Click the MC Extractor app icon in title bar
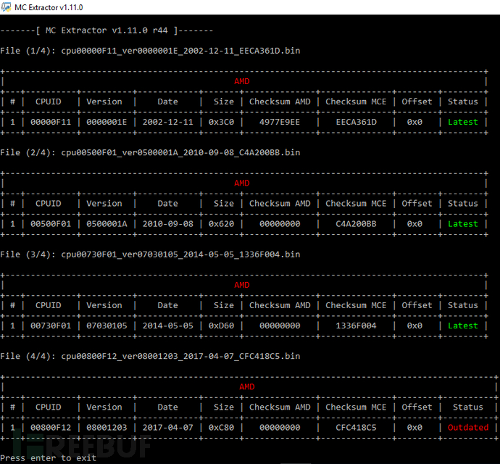Viewport: 500px width, 464px height. coord(6,7)
